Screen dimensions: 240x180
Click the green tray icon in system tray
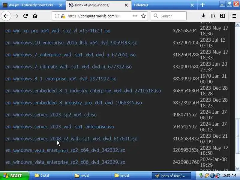tap(201, 175)
